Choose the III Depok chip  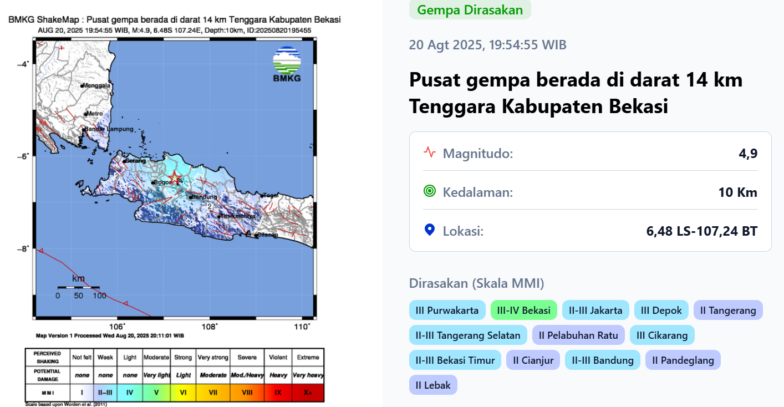[661, 310]
